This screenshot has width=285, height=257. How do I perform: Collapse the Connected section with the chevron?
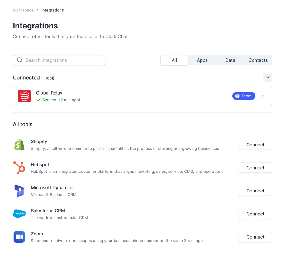pyautogui.click(x=268, y=77)
